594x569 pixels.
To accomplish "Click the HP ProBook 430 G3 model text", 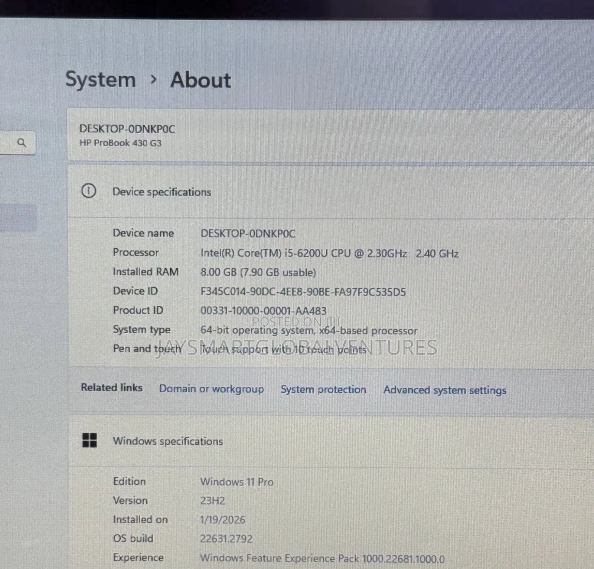I will [x=121, y=143].
